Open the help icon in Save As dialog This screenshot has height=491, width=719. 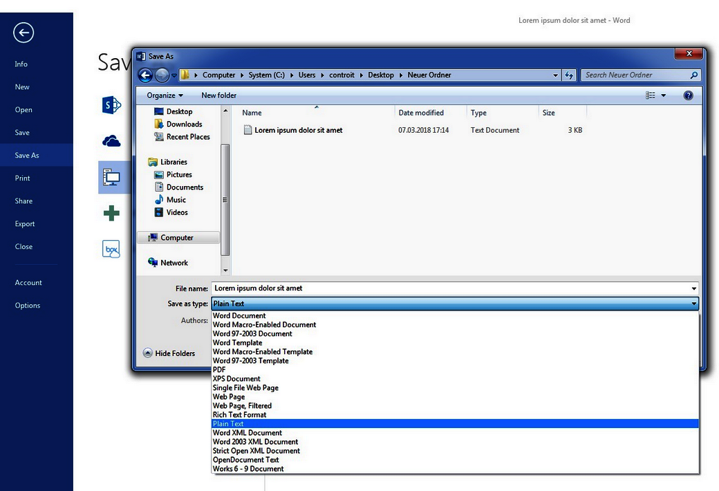point(688,95)
